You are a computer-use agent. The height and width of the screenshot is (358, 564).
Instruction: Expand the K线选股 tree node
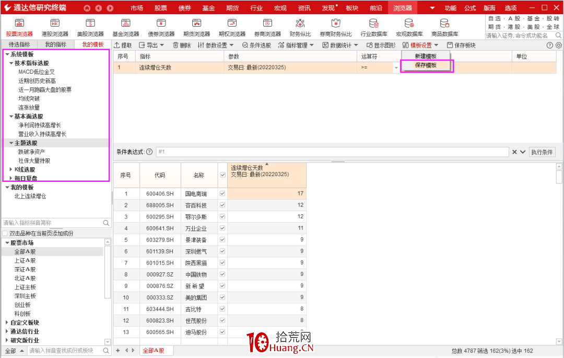click(11, 169)
